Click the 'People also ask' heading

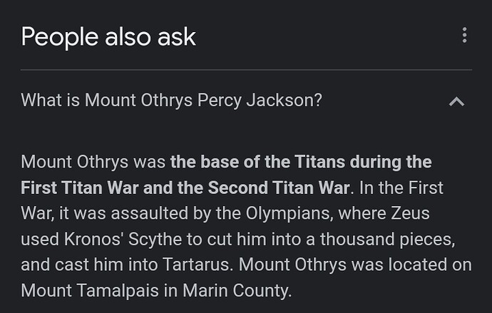(x=108, y=36)
